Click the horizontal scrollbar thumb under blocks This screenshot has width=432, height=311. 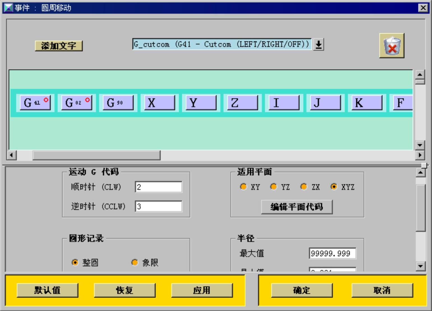[96, 155]
